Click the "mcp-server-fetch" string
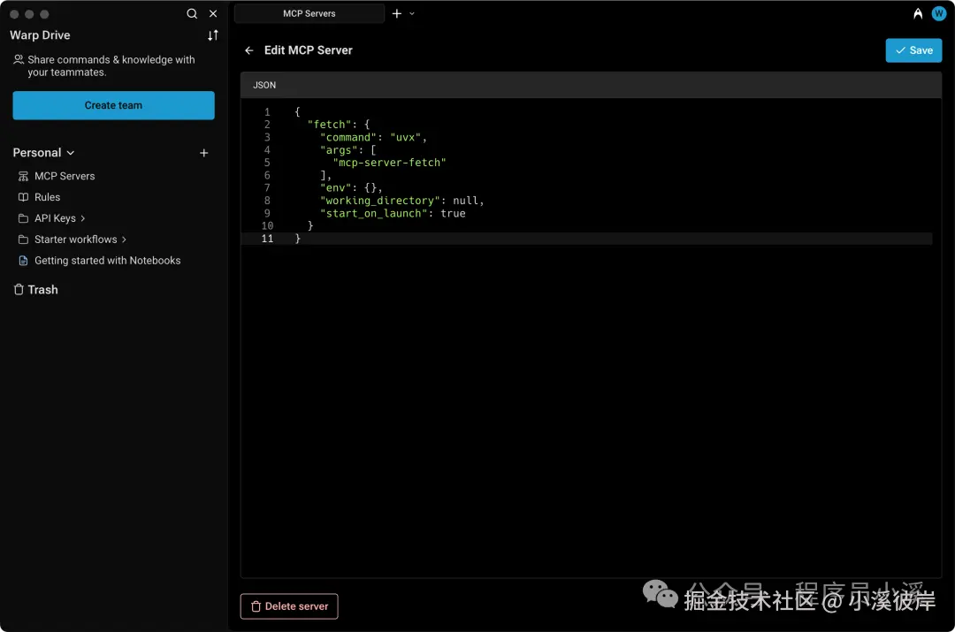The width and height of the screenshot is (955, 632). (389, 163)
